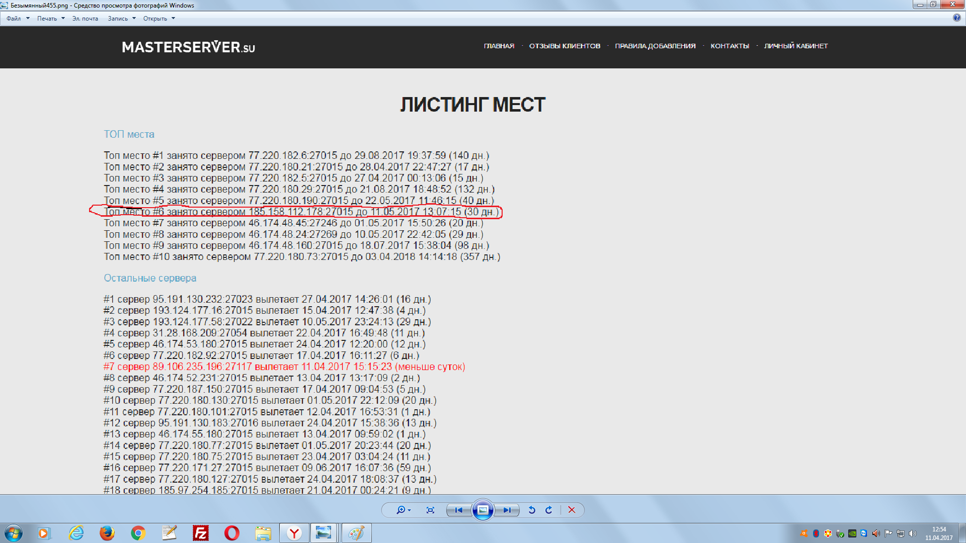Click the MASTERSERVER.SU logo in picture
966x543 pixels.
188,47
